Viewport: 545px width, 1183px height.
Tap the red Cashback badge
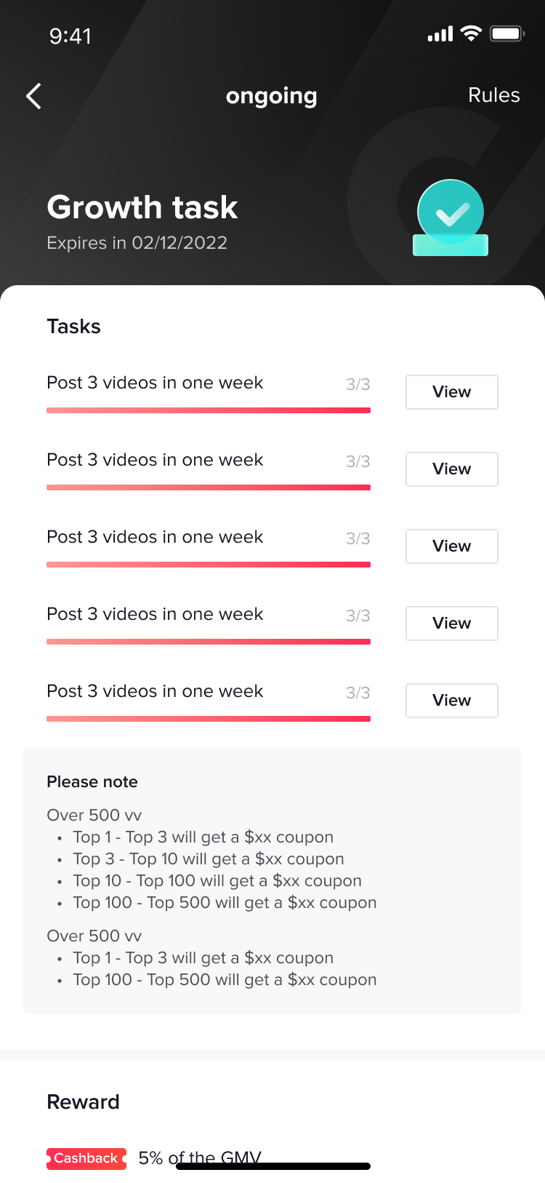click(86, 1158)
